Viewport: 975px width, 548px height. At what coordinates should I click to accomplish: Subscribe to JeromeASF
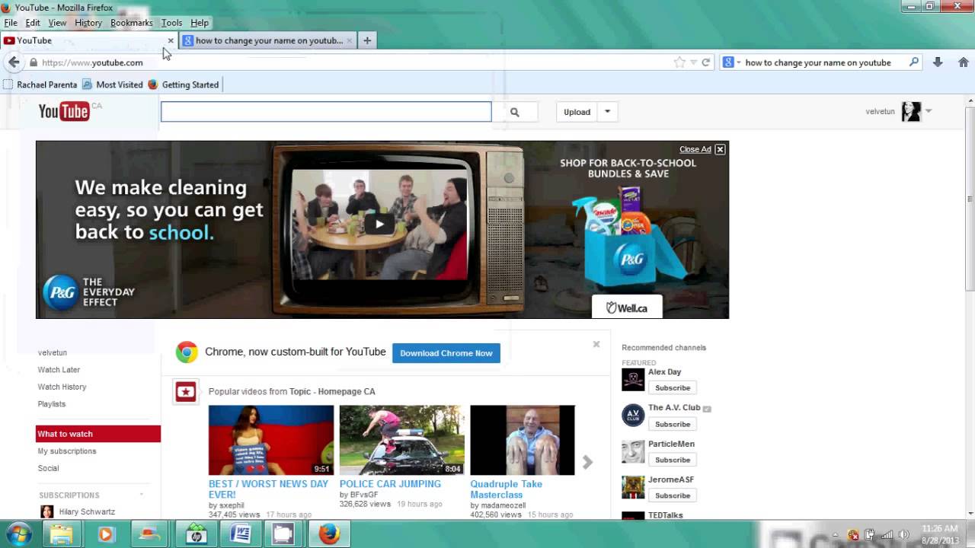tap(673, 495)
